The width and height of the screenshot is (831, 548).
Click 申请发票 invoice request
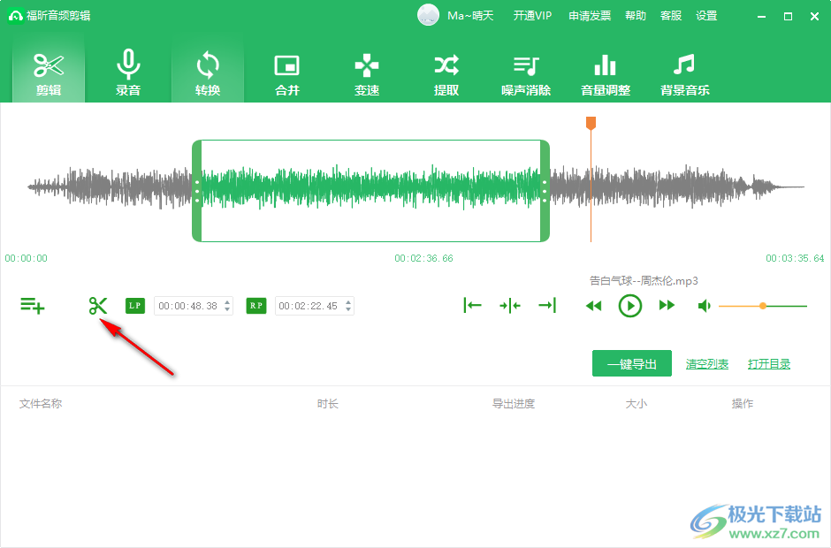(x=590, y=16)
